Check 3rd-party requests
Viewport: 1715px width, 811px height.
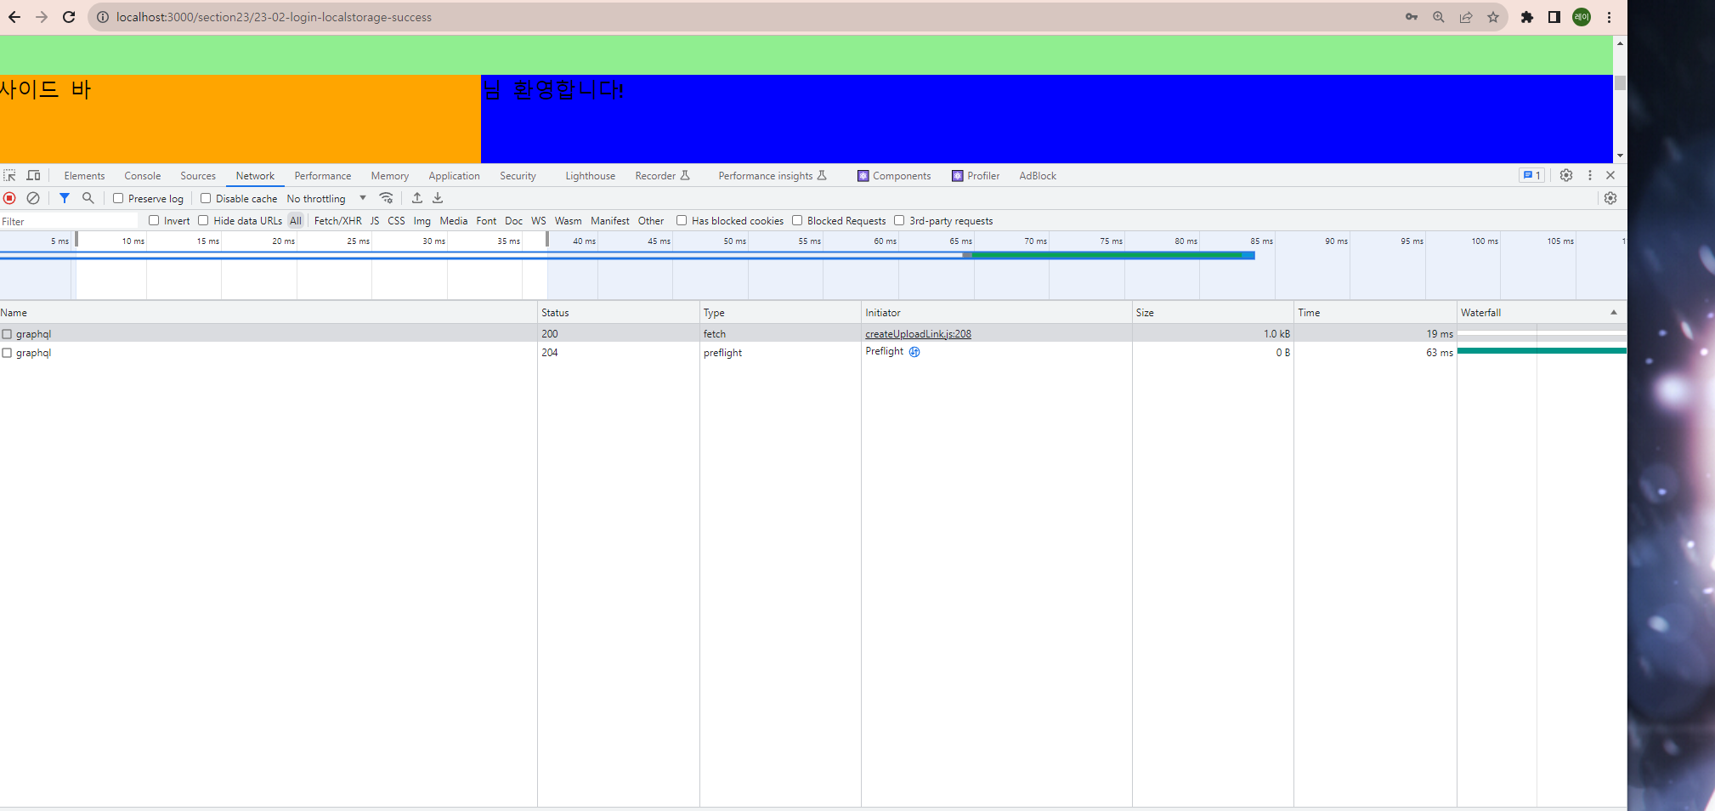click(x=899, y=220)
